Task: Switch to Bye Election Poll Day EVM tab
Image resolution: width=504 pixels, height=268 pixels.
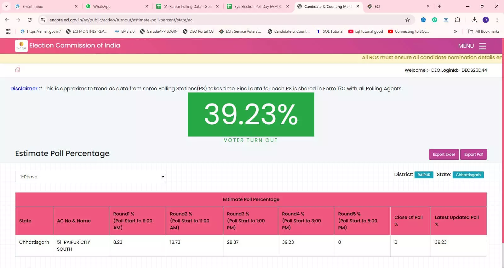Action: pos(258,6)
